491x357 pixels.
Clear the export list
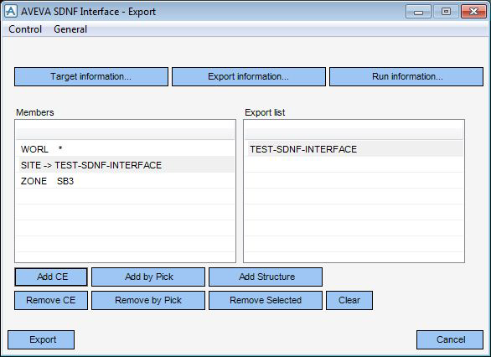(349, 300)
